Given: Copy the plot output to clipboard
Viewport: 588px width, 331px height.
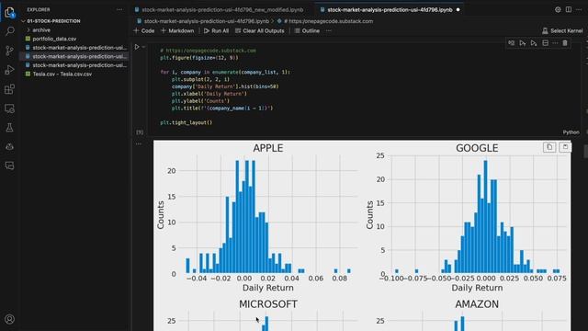Looking at the screenshot, I should [549, 147].
